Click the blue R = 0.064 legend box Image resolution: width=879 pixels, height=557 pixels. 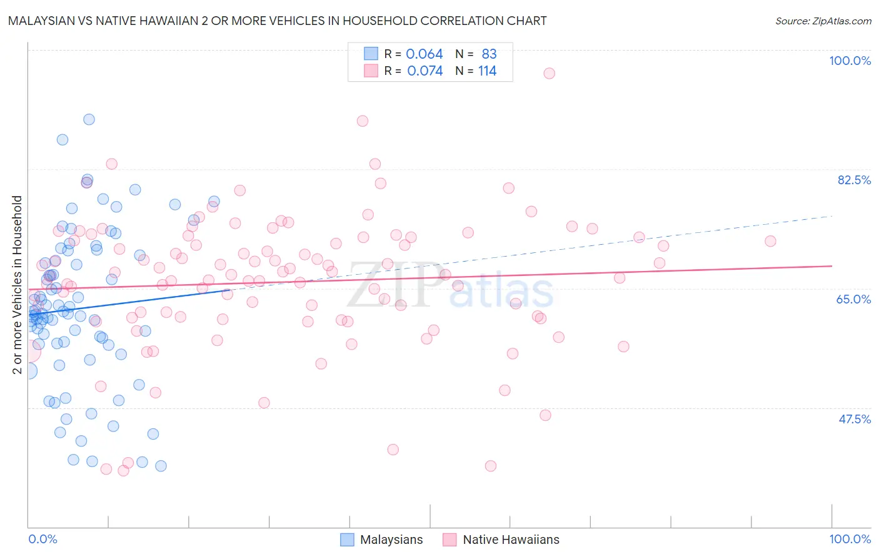pos(371,54)
